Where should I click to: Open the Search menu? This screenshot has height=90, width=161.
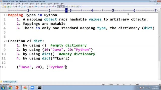click(18, 4)
